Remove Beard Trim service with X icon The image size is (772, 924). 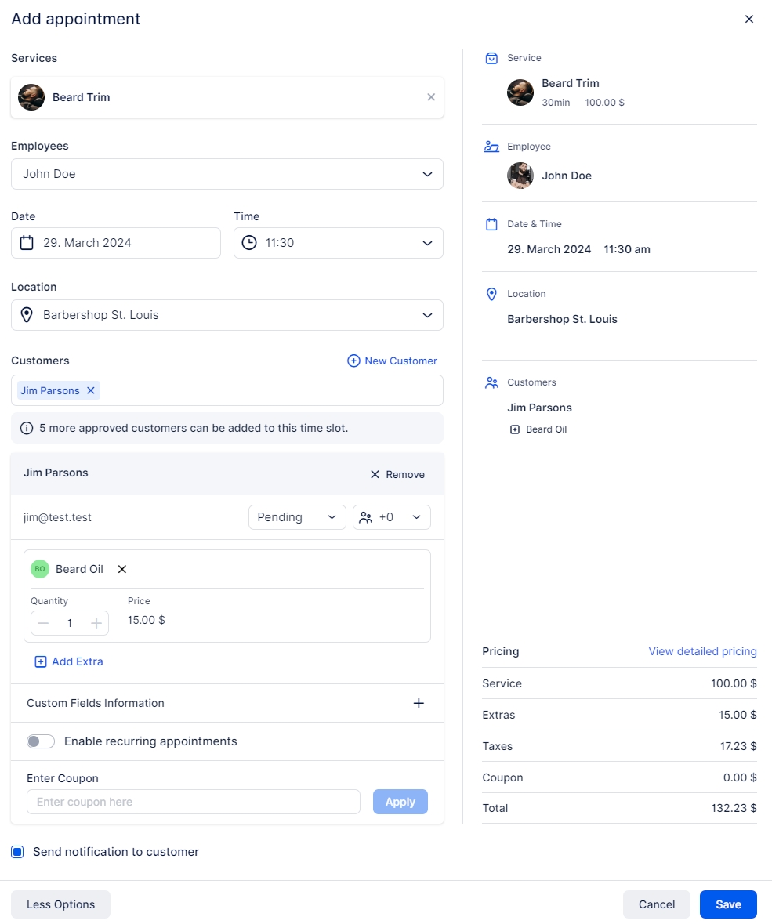coord(430,97)
